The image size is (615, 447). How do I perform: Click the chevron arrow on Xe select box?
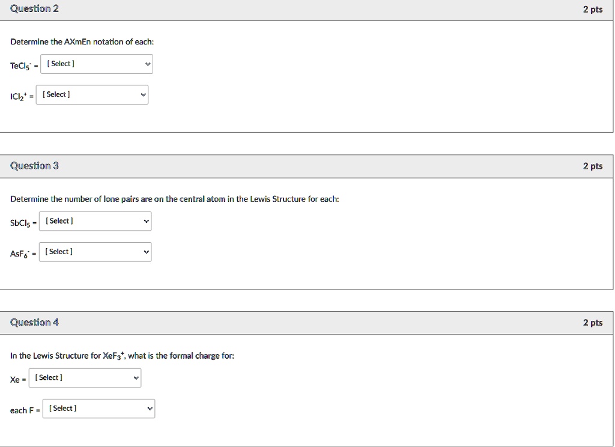coord(136,378)
